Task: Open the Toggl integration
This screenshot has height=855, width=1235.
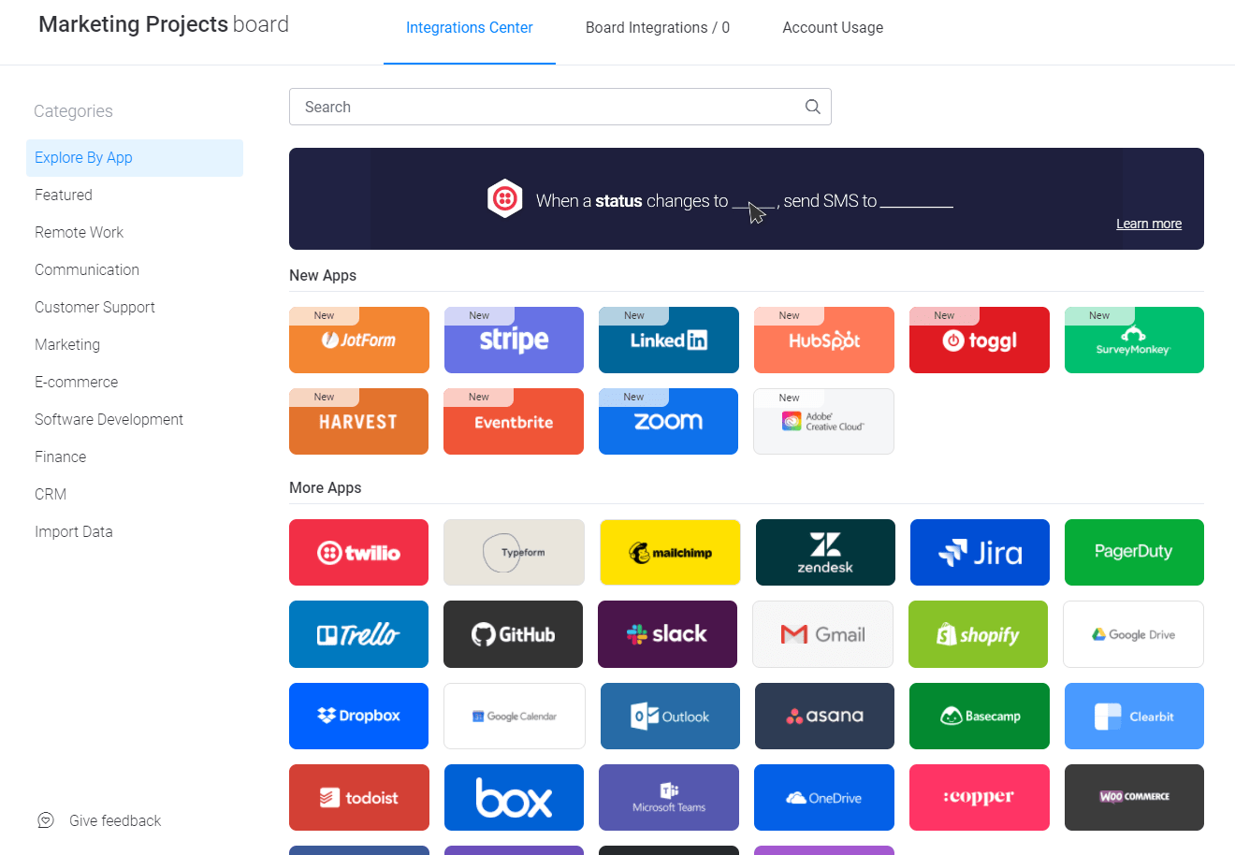Action: 980,340
